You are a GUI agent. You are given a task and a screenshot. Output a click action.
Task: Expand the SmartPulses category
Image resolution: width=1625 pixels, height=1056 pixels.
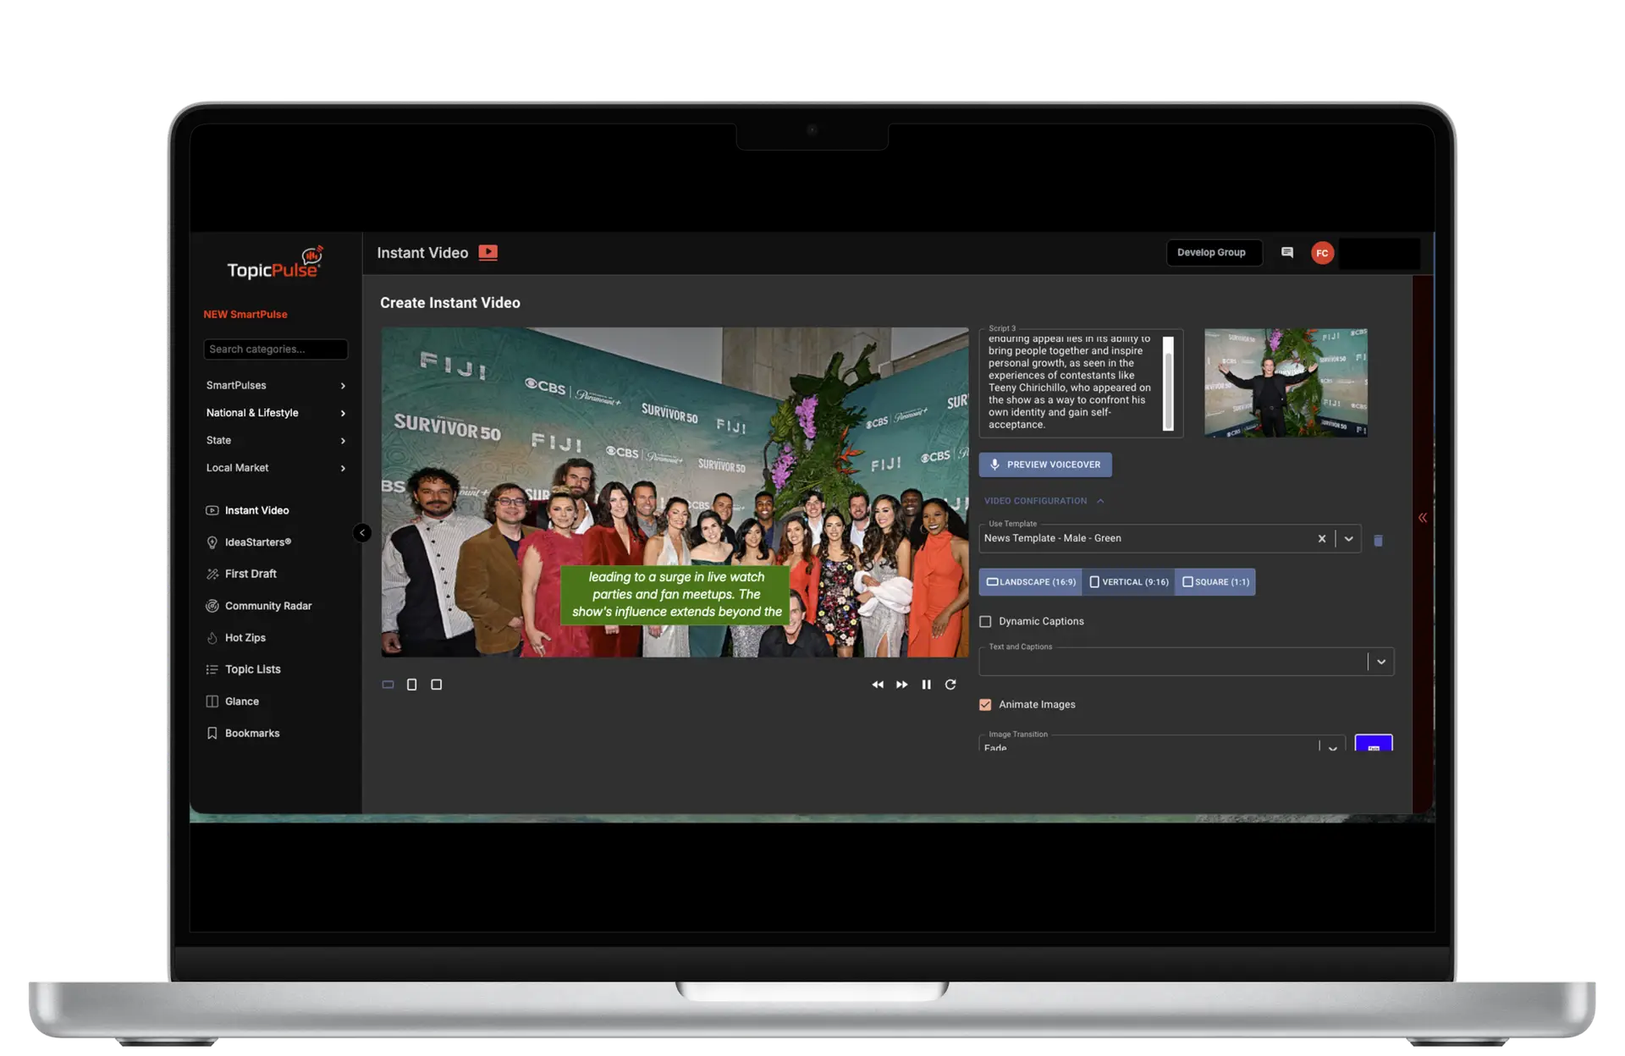(276, 386)
